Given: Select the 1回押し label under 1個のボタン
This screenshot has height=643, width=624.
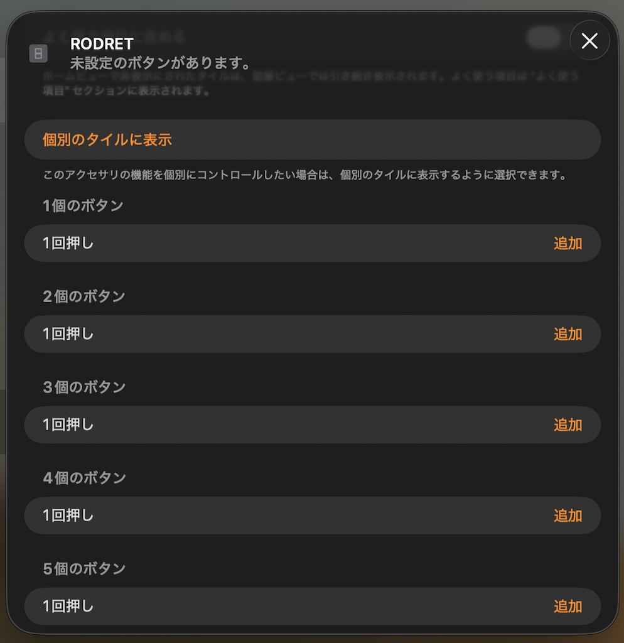Looking at the screenshot, I should tap(68, 243).
